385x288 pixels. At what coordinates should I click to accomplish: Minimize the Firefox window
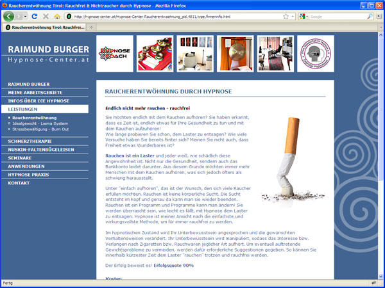pos(364,5)
